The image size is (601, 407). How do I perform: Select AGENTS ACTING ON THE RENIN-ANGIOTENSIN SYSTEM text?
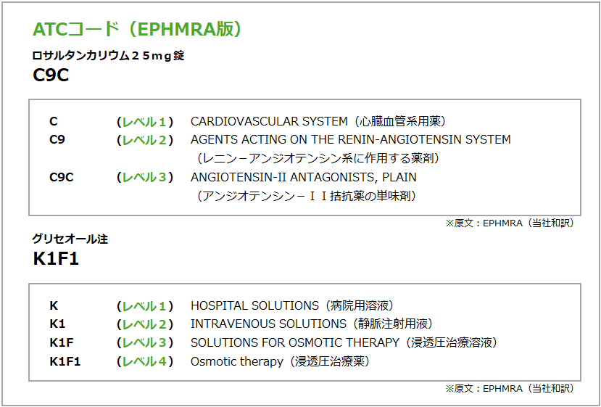[x=350, y=139]
